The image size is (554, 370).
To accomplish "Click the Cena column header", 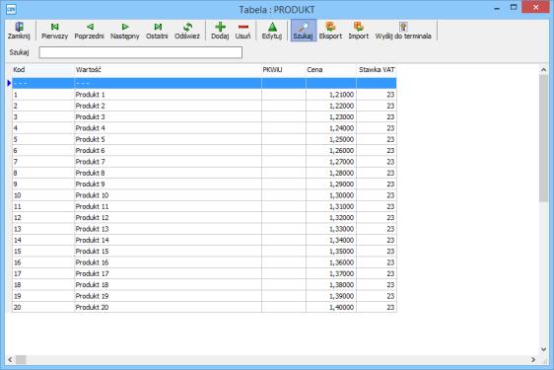I will 331,70.
